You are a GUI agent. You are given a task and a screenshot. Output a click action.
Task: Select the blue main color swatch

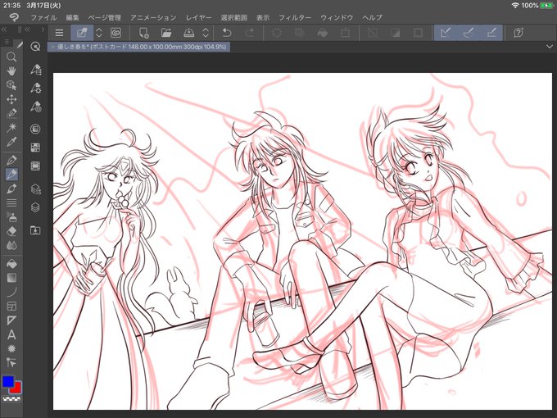tap(8, 381)
